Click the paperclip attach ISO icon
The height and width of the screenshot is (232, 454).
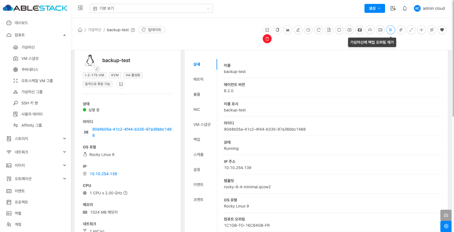pos(401,30)
